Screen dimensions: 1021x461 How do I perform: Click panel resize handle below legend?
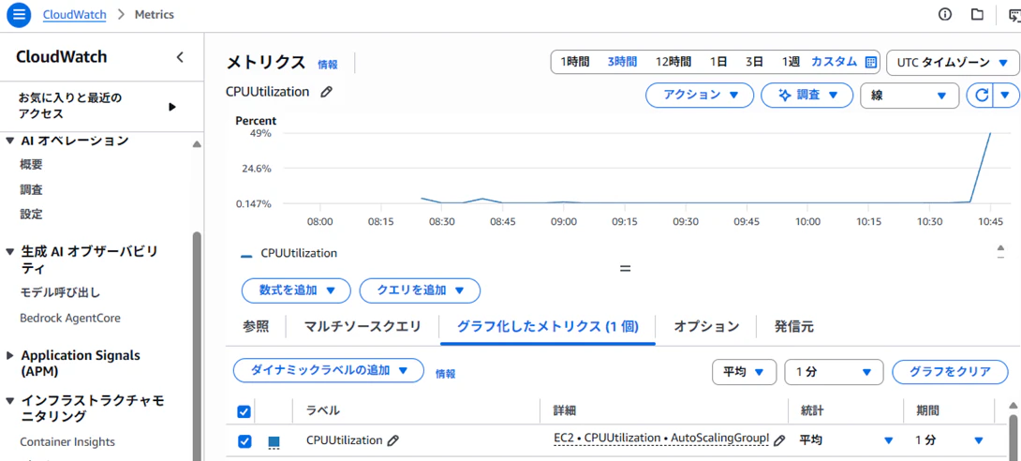tap(625, 268)
